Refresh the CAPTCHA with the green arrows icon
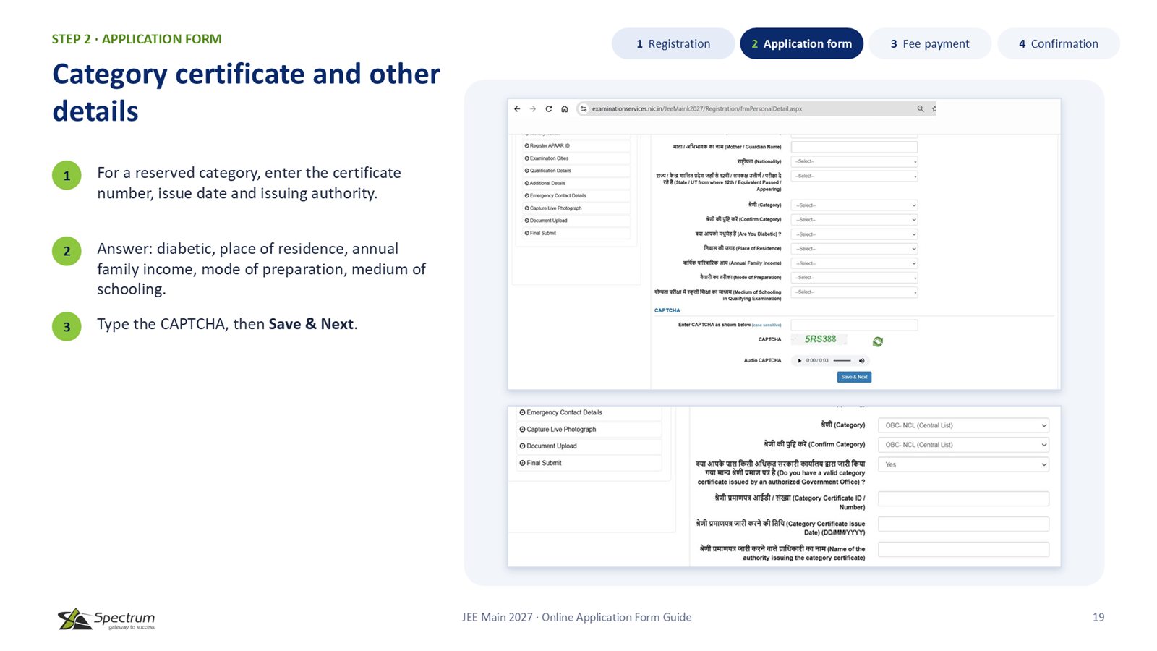The image size is (1157, 651). coord(877,341)
